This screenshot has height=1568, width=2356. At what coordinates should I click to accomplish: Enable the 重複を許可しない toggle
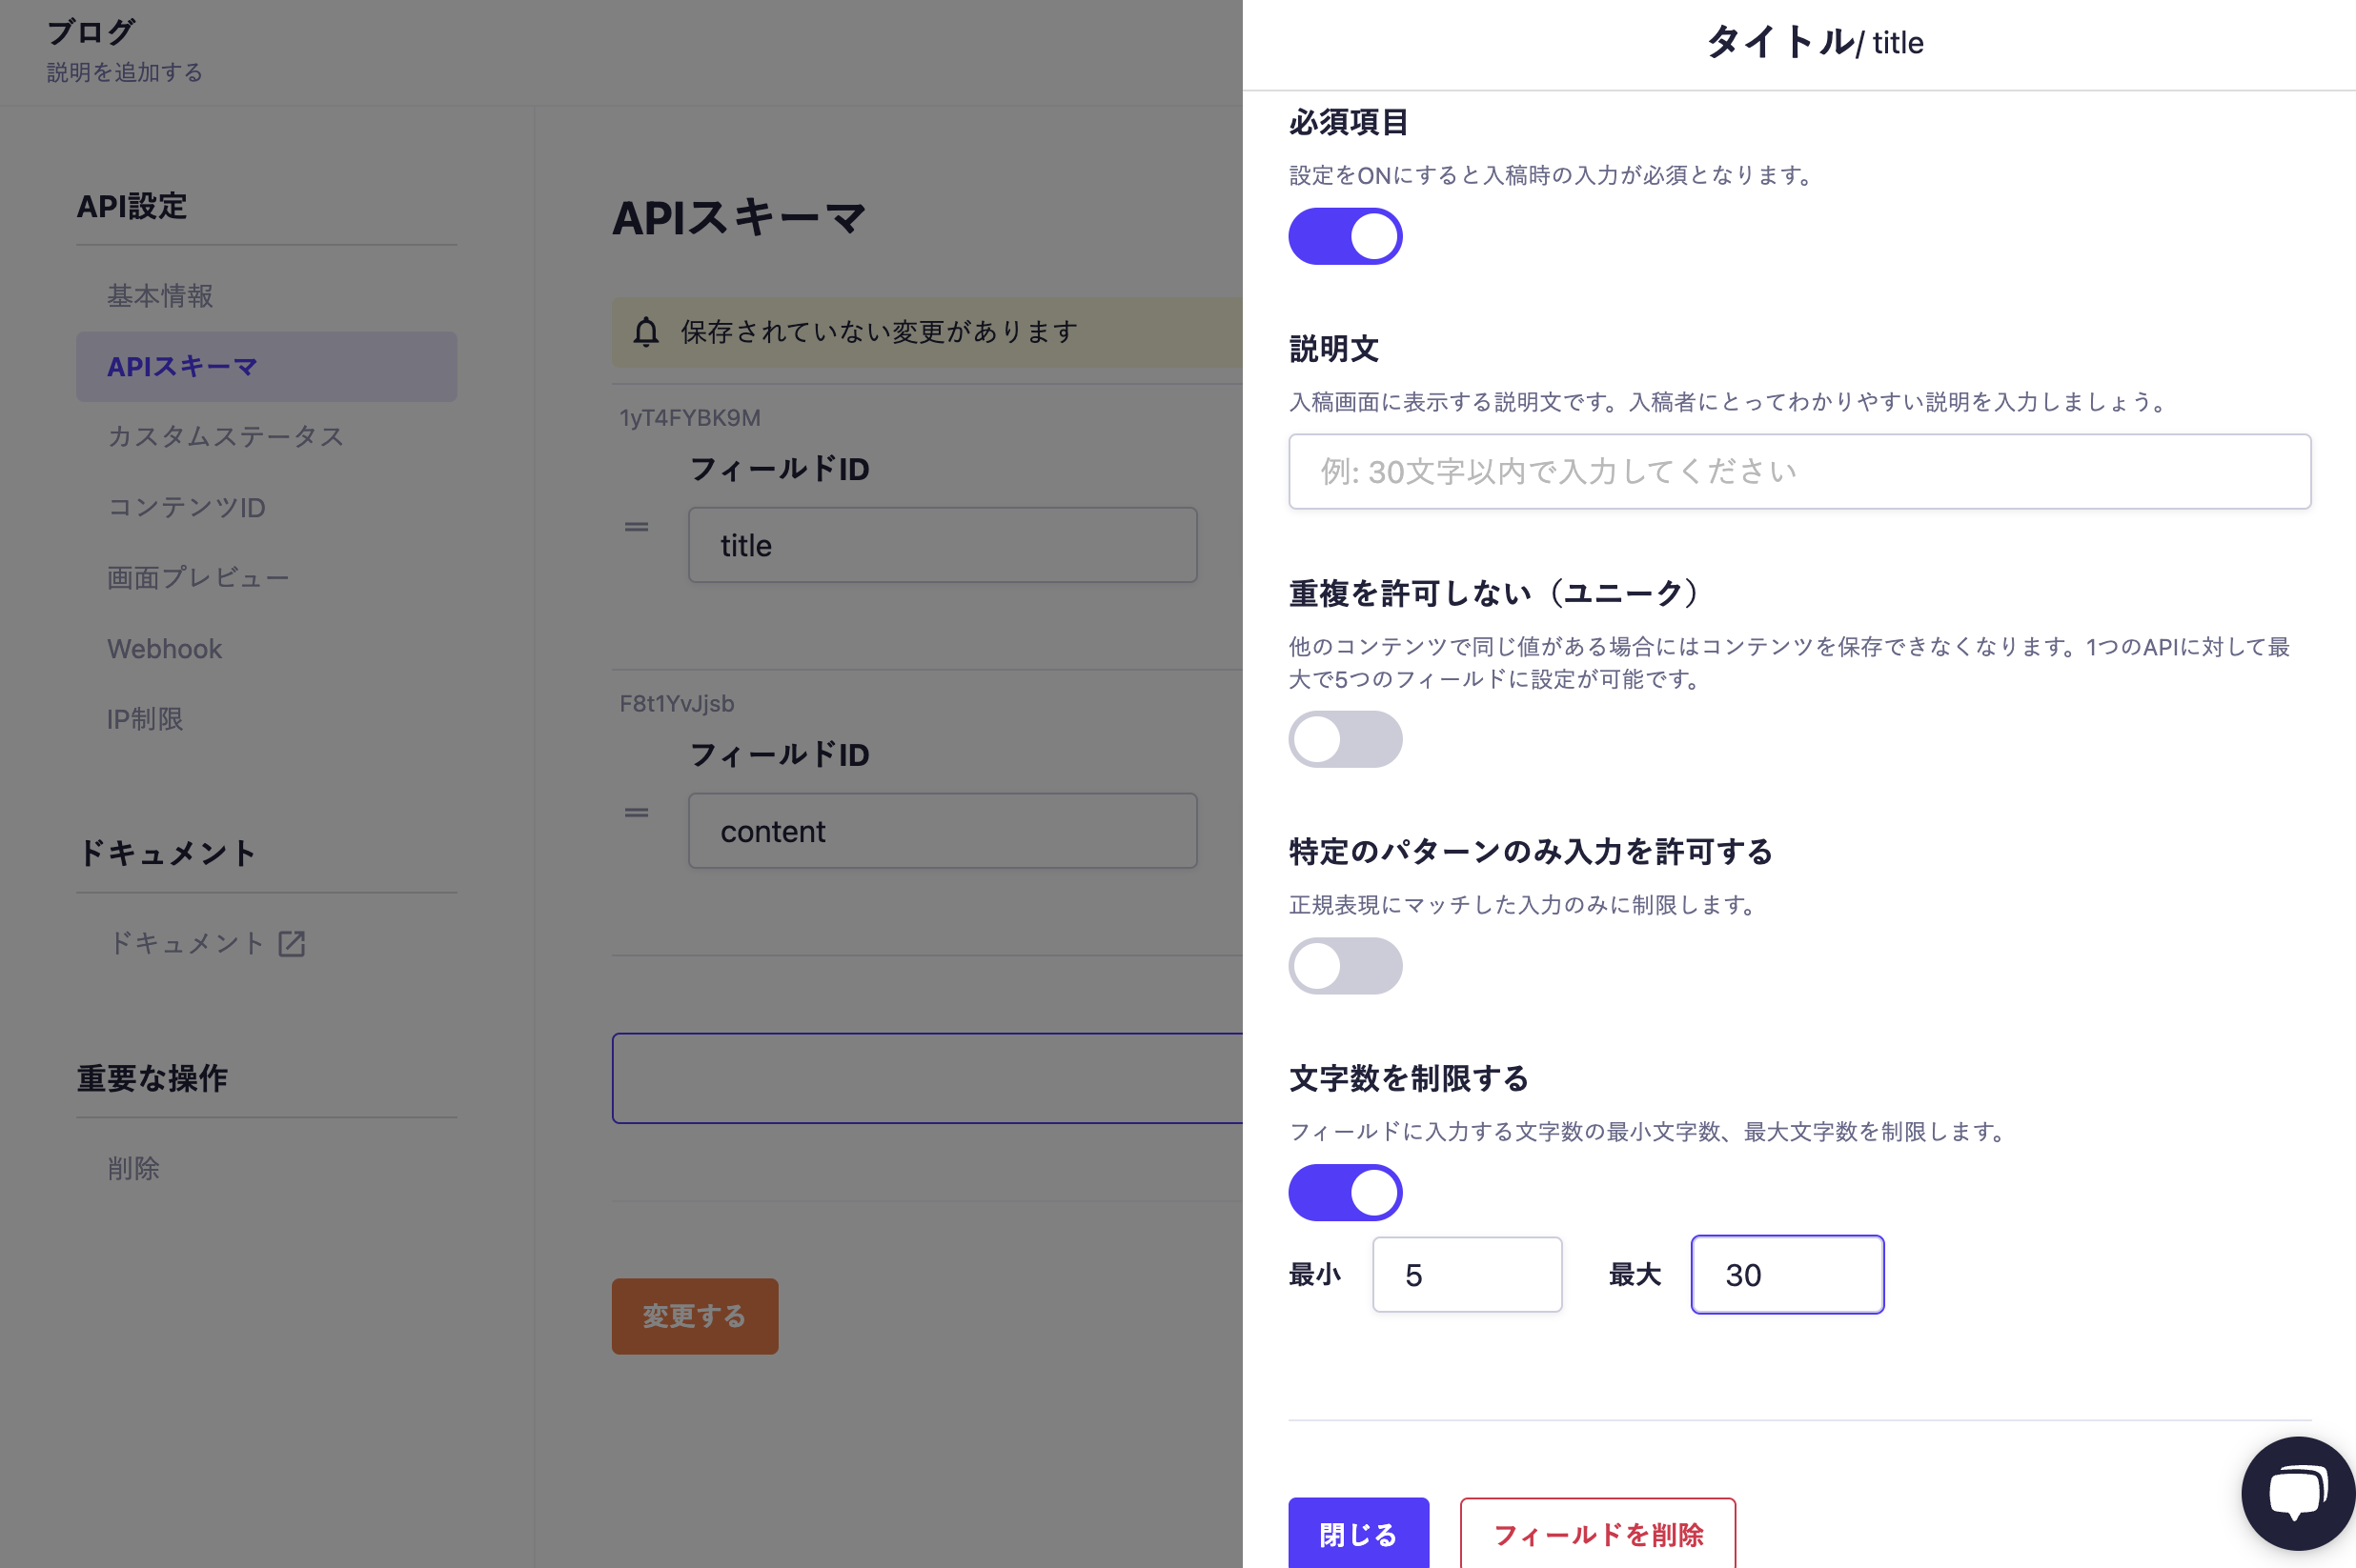(1346, 739)
